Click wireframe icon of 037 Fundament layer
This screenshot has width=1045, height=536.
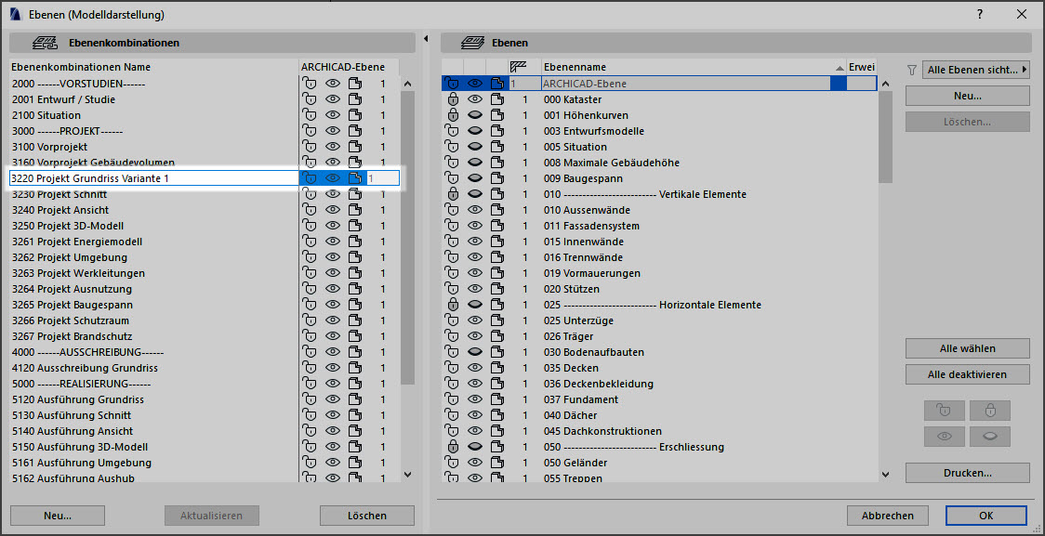click(x=496, y=399)
